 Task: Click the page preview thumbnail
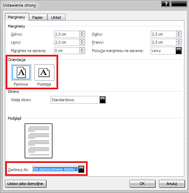[x=39, y=141]
